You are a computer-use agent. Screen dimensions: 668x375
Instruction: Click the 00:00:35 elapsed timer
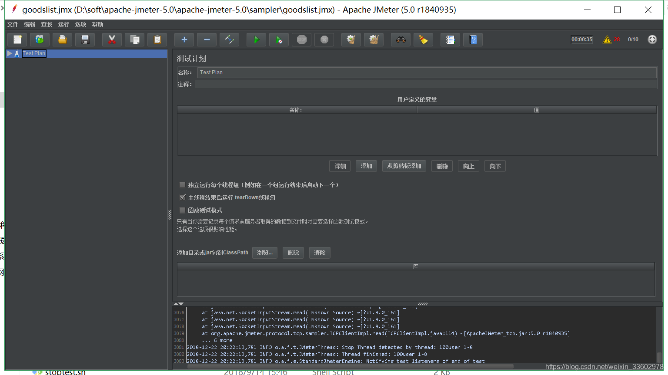(x=582, y=39)
